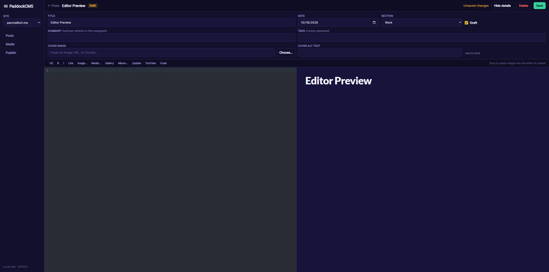
Task: Click the Editor Preview heading in preview pane
Action: pos(338,81)
